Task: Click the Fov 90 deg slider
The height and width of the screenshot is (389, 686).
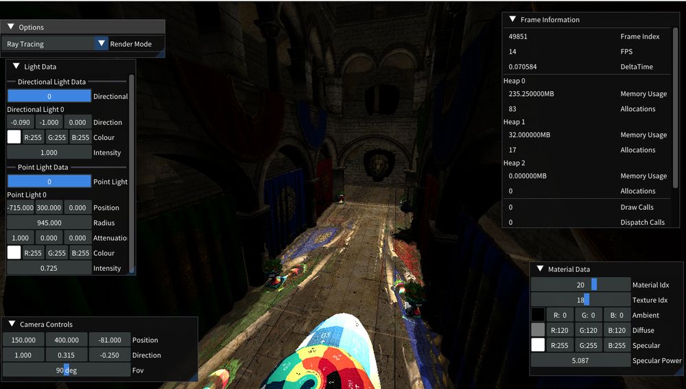Action: click(x=67, y=370)
